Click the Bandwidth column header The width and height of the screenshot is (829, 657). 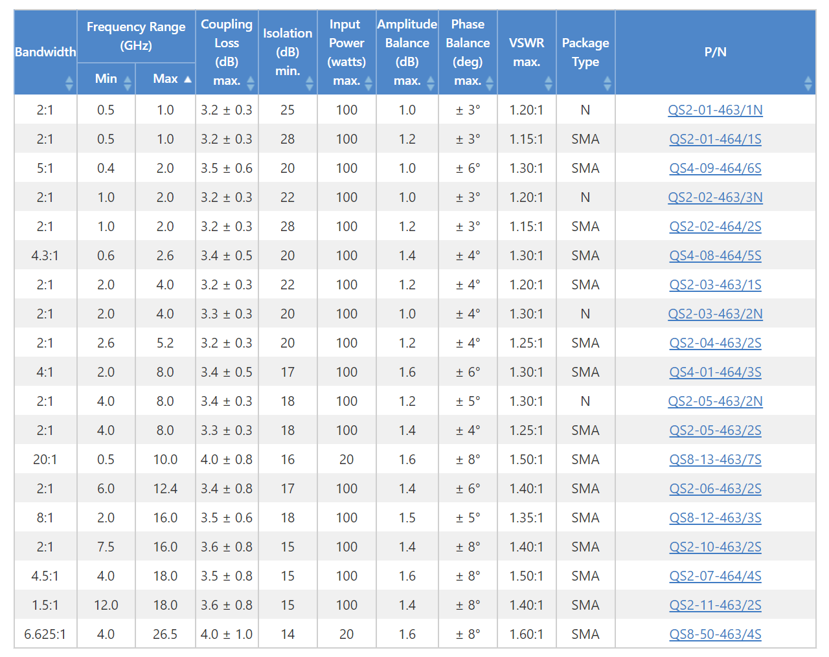pos(45,52)
